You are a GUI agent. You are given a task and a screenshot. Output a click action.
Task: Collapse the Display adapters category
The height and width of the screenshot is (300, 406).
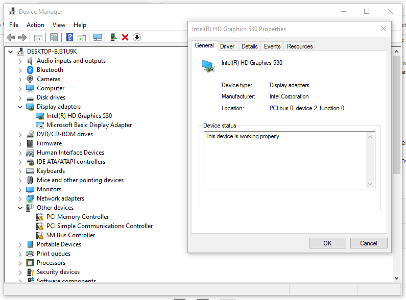click(20, 107)
